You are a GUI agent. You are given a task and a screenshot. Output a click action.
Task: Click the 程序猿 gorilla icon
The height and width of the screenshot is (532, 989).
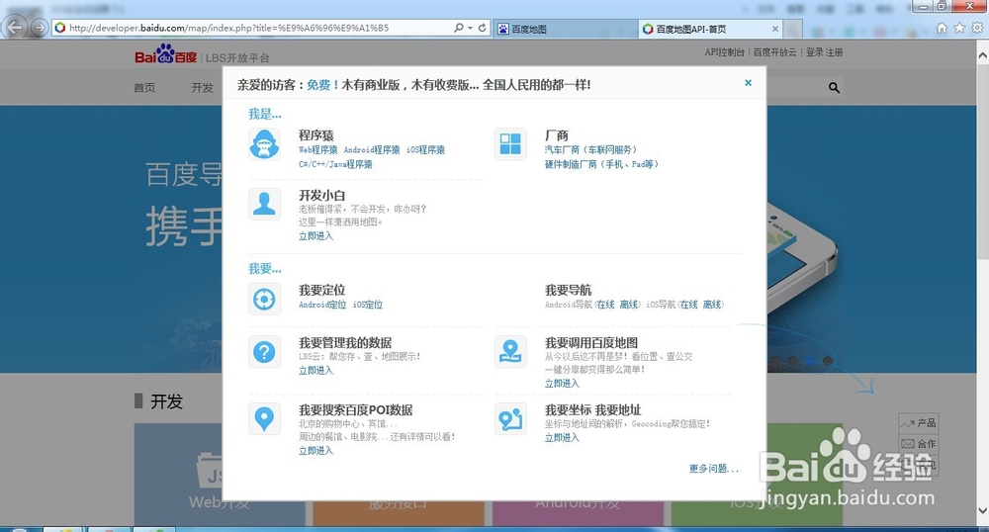pos(264,144)
